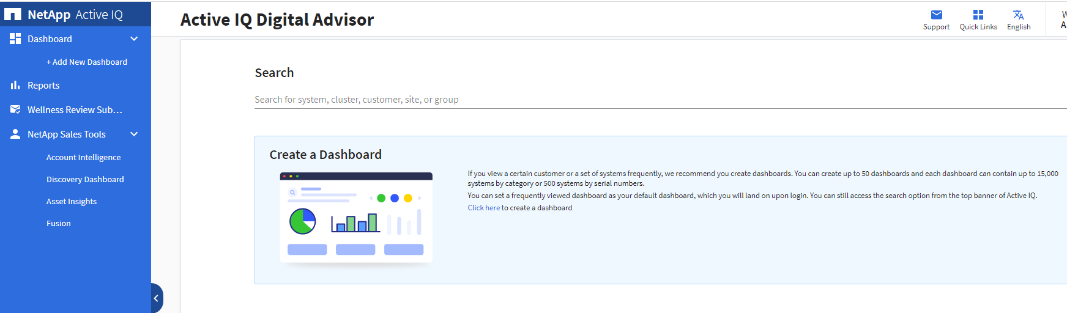Click the Reports bar chart icon
The width and height of the screenshot is (1067, 313).
coord(15,85)
